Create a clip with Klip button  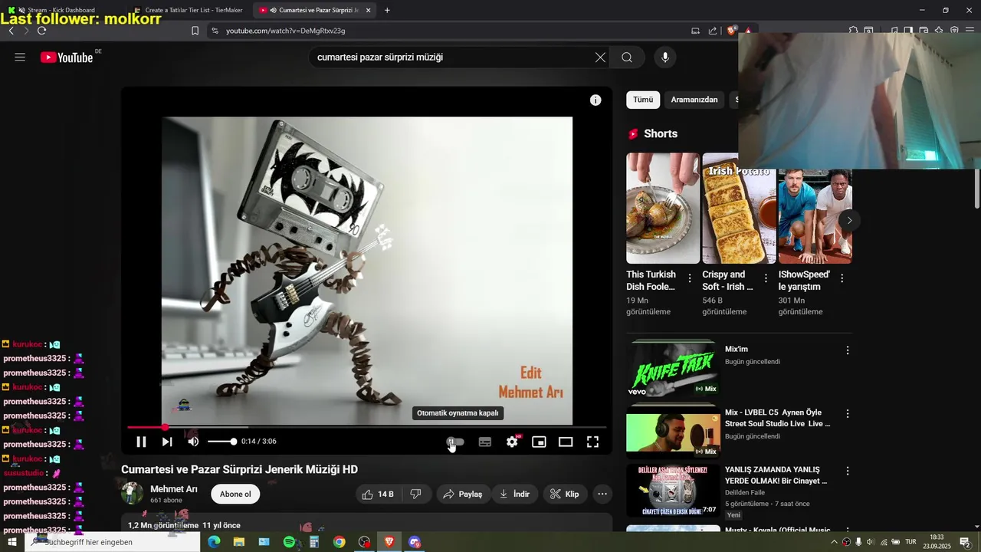566,495
